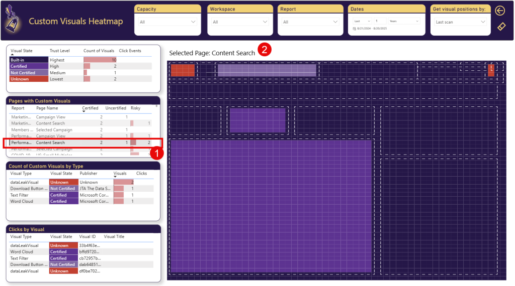Viewport: 515px width, 286px height.
Task: Click the eraser clear-filters icon
Action: click(500, 27)
